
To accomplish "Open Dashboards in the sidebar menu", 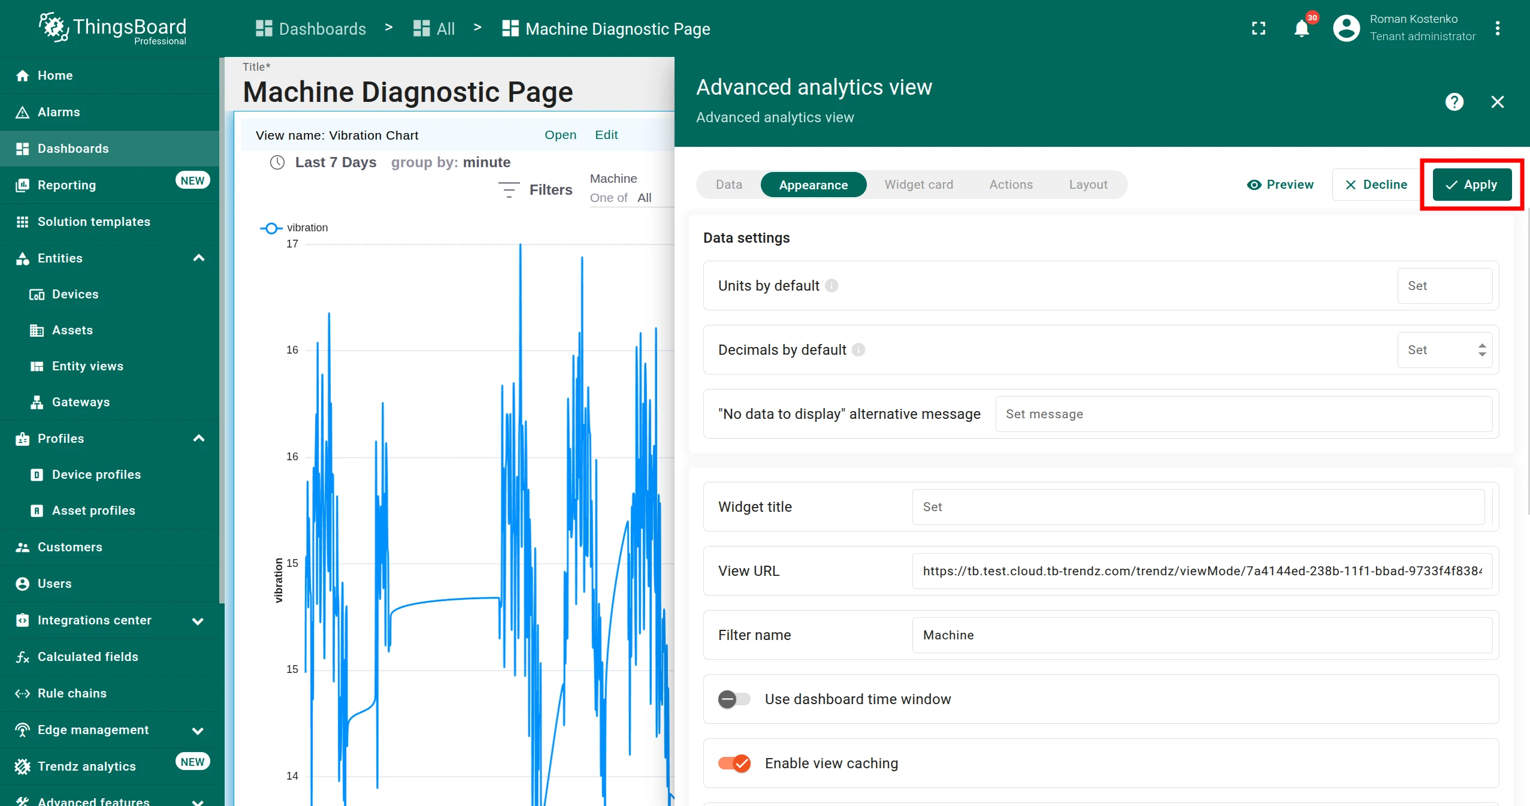I will (110, 149).
